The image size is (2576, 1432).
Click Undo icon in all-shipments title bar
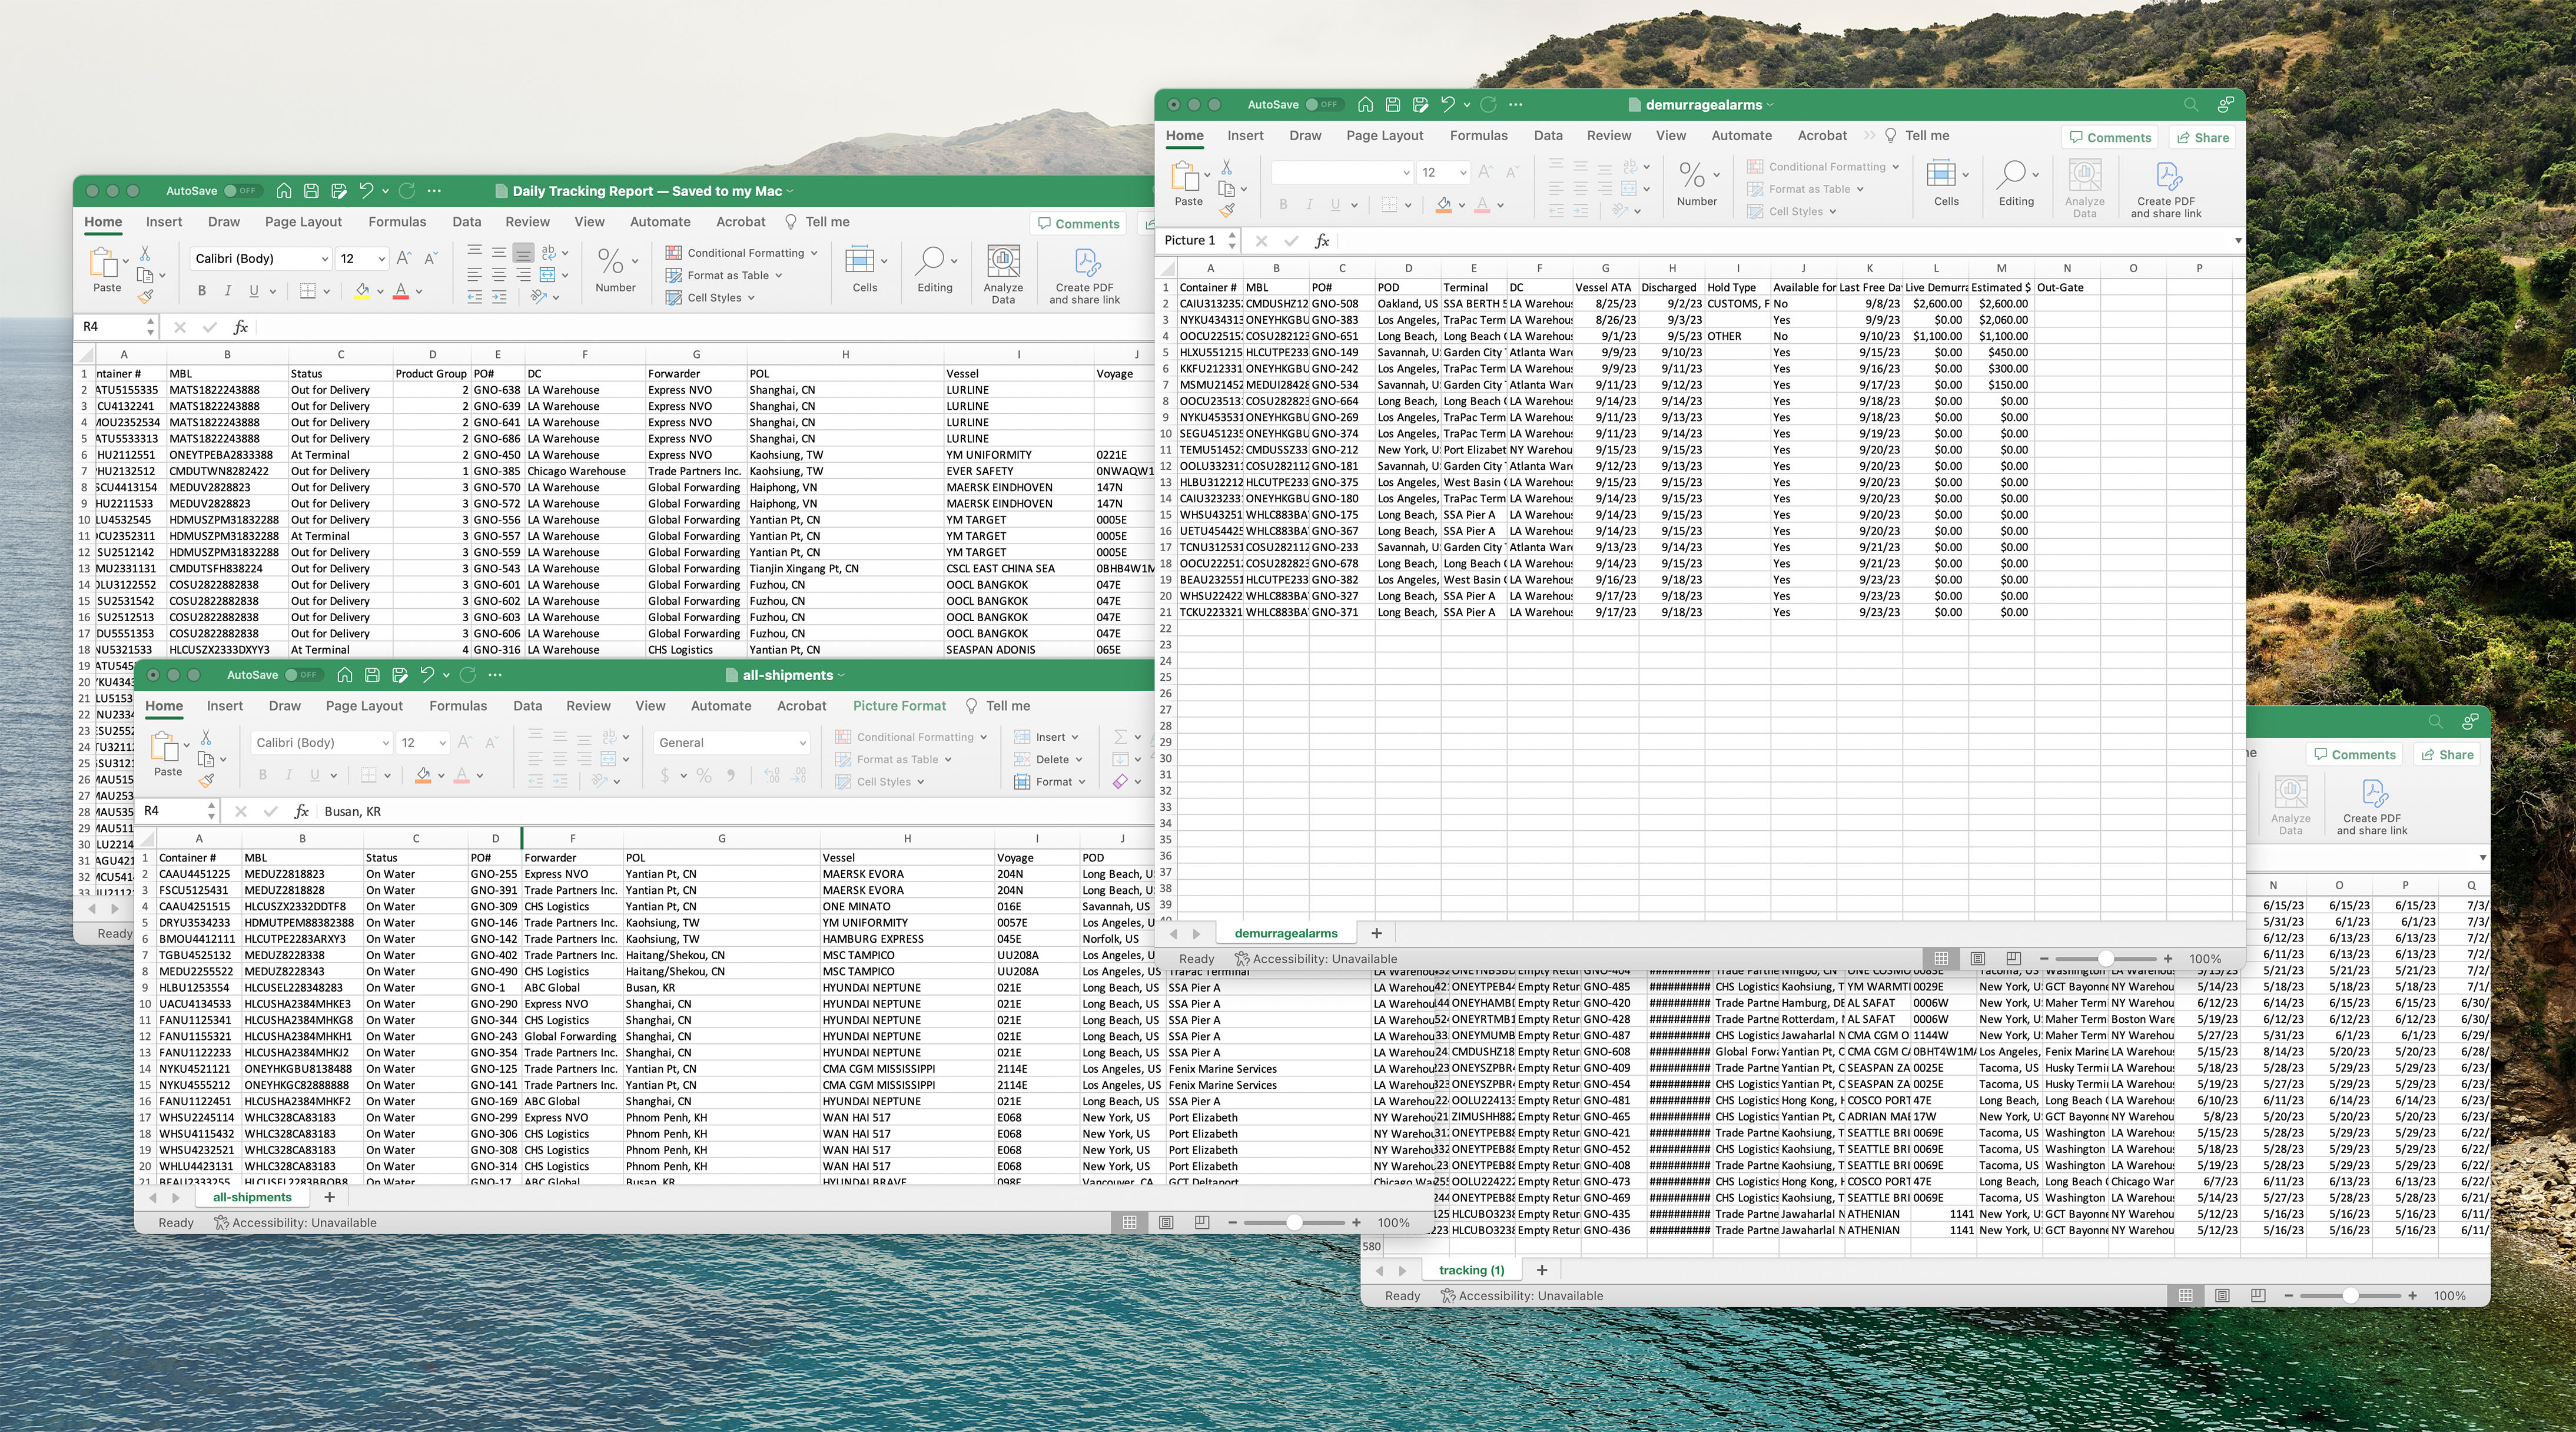point(427,674)
